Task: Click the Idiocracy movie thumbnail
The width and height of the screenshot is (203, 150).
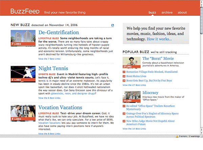Action: pyautogui.click(x=132, y=97)
